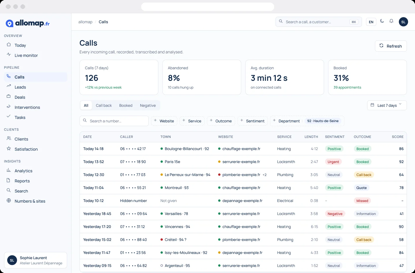The height and width of the screenshot is (273, 415).
Task: Switch language with EN button
Action: (371, 22)
